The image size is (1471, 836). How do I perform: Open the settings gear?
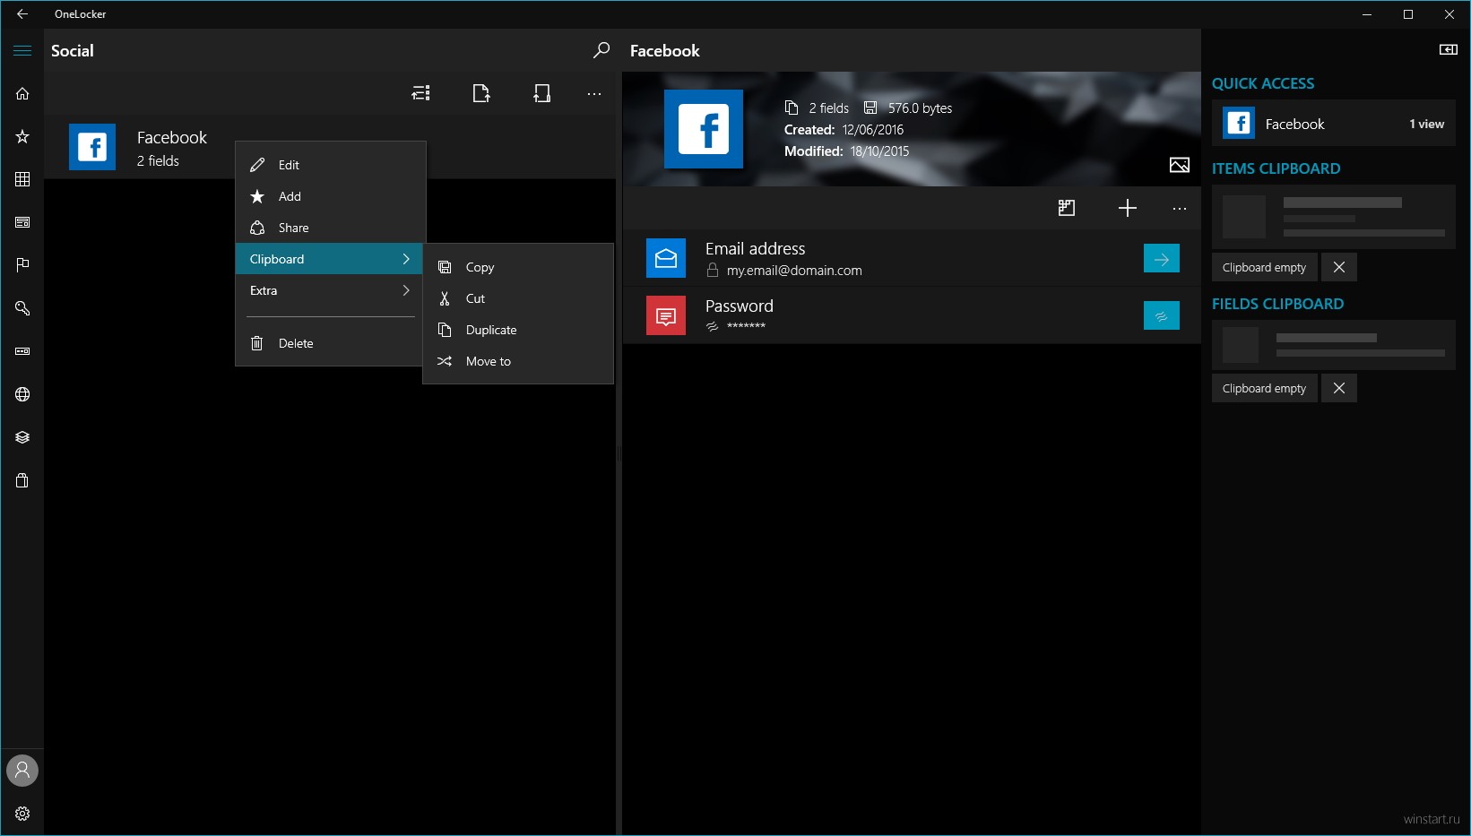click(x=22, y=814)
